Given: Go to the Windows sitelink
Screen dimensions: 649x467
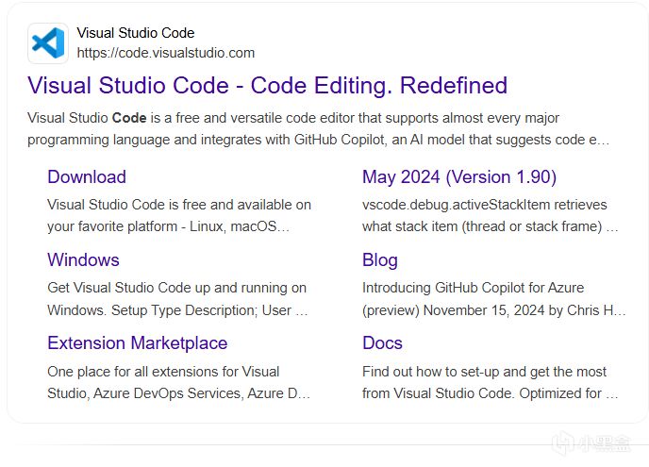Looking at the screenshot, I should 83,259.
